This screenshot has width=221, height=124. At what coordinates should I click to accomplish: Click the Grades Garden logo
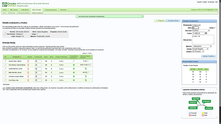pos(9,4)
